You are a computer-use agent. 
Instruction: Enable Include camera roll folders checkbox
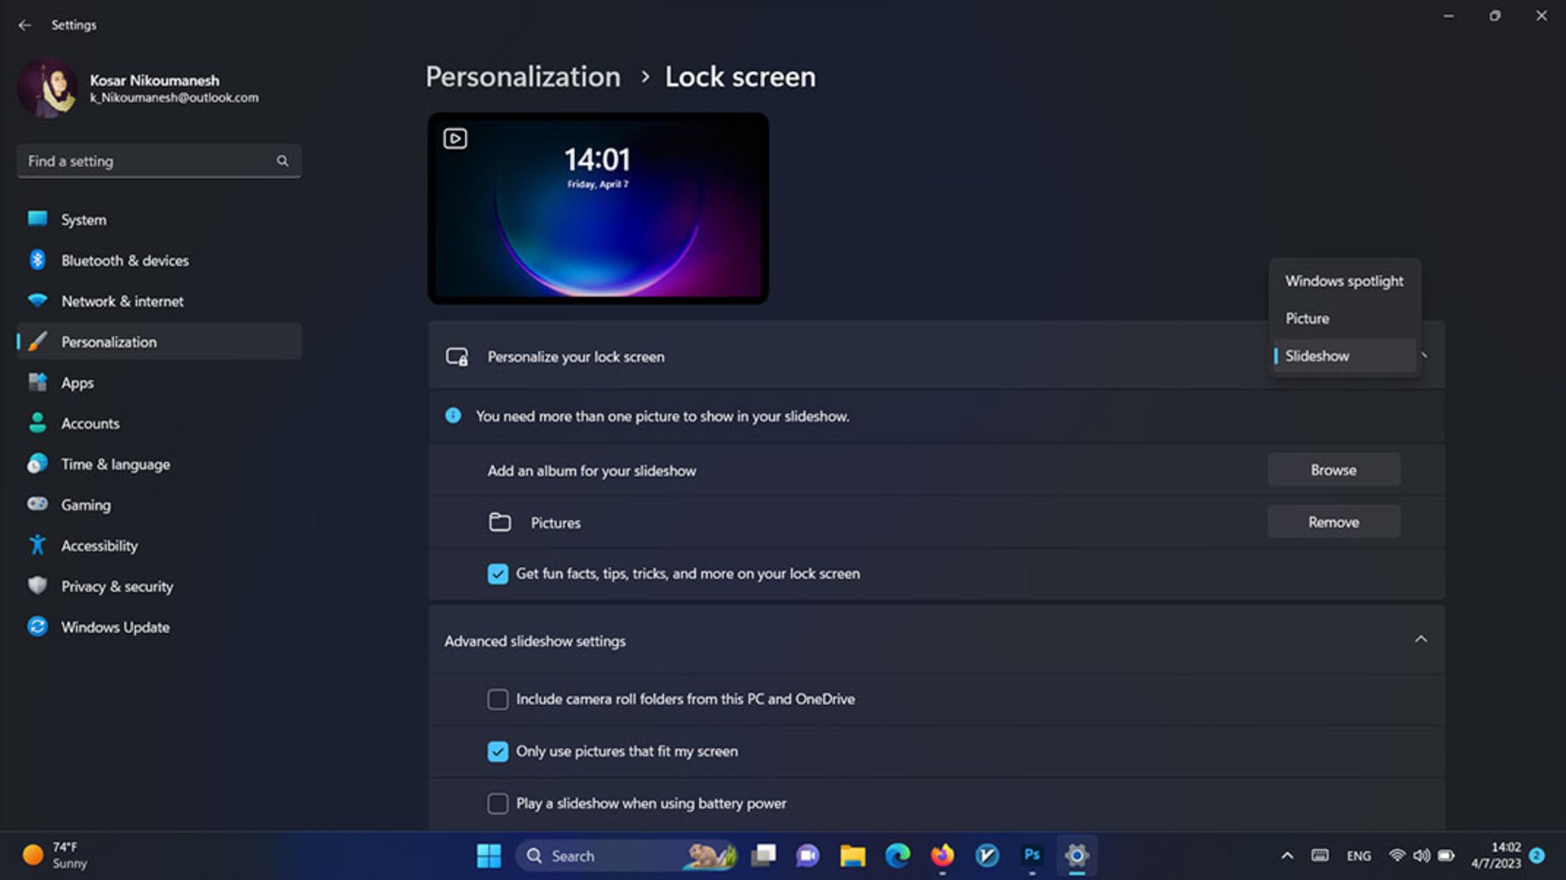tap(498, 700)
